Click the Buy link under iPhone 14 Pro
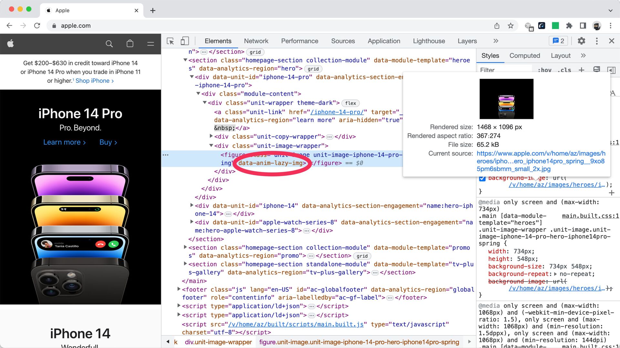This screenshot has height=348, width=620. 108,142
